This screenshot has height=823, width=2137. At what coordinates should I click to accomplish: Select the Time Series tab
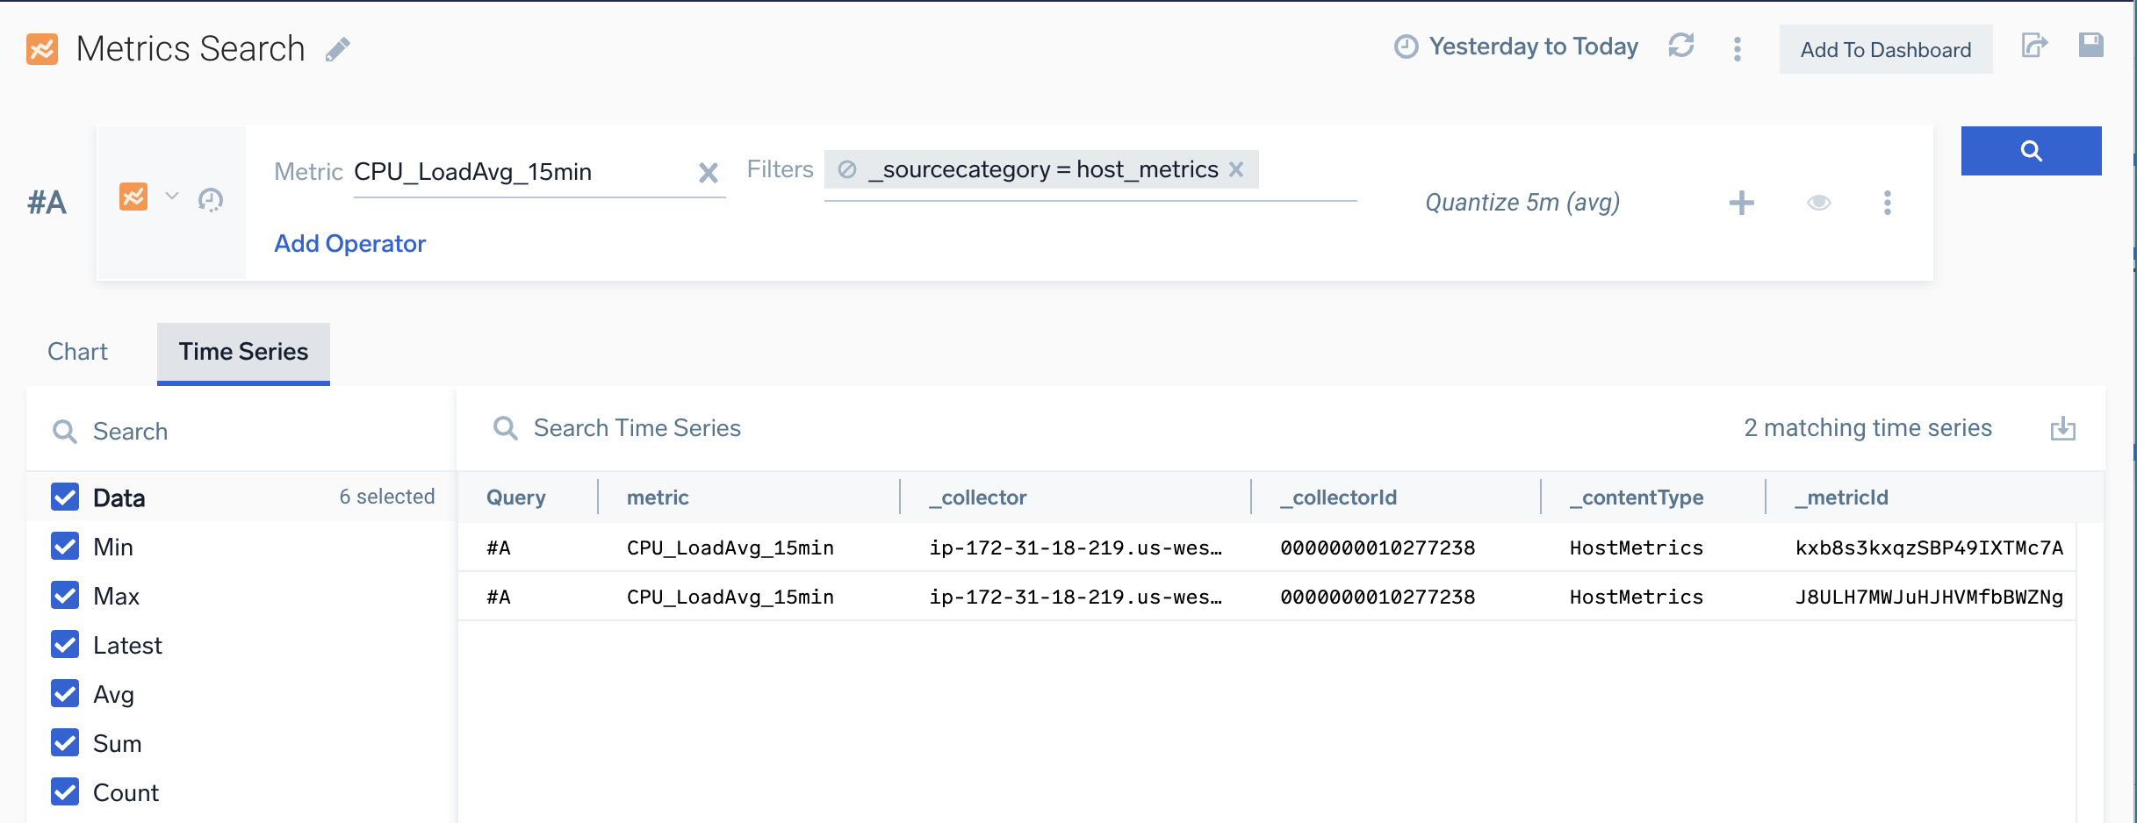[242, 351]
